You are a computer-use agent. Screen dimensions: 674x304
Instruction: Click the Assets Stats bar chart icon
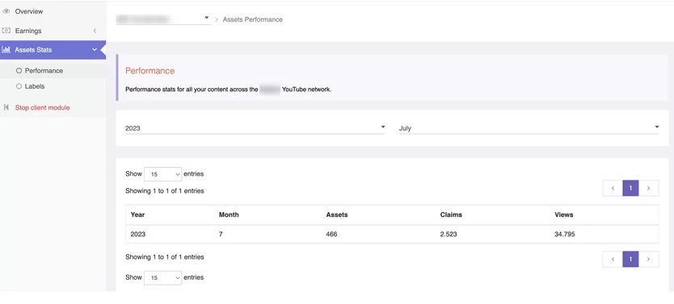tap(6, 50)
